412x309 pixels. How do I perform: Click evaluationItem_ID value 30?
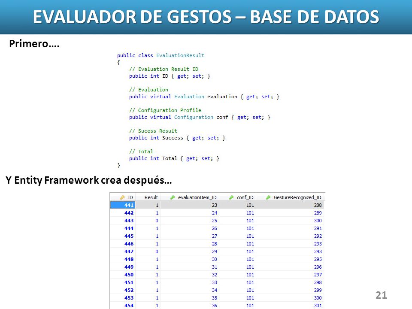(215, 259)
